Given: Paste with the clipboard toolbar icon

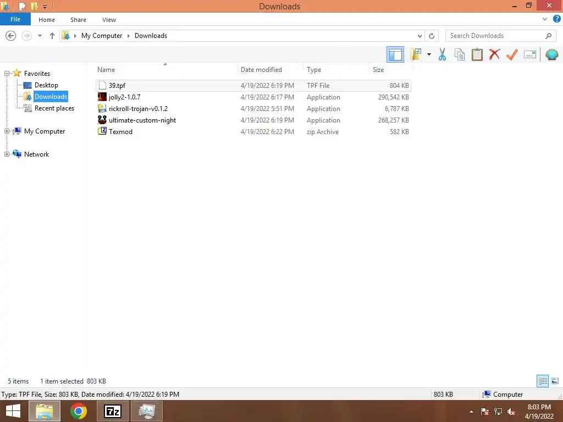Looking at the screenshot, I should coord(477,54).
